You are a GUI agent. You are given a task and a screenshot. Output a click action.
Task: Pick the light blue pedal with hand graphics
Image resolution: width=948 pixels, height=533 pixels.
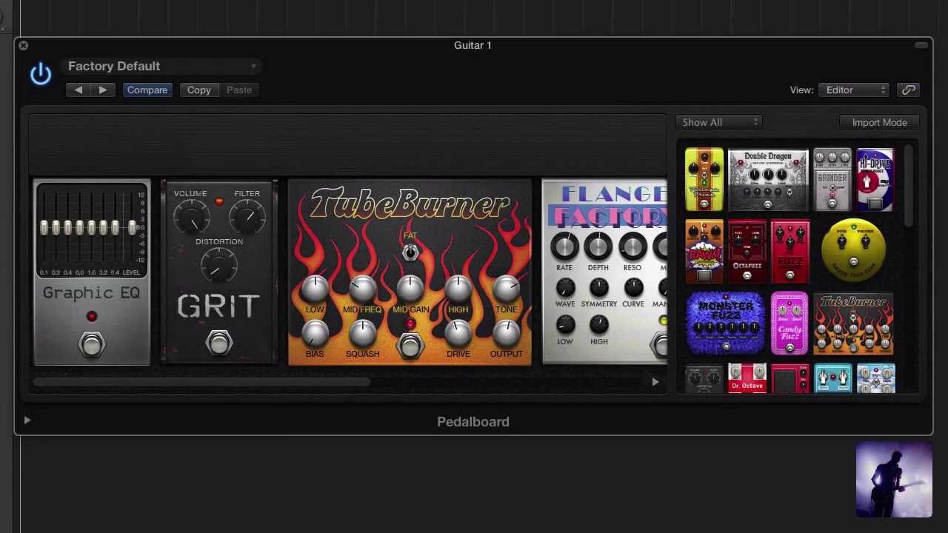[x=832, y=378]
